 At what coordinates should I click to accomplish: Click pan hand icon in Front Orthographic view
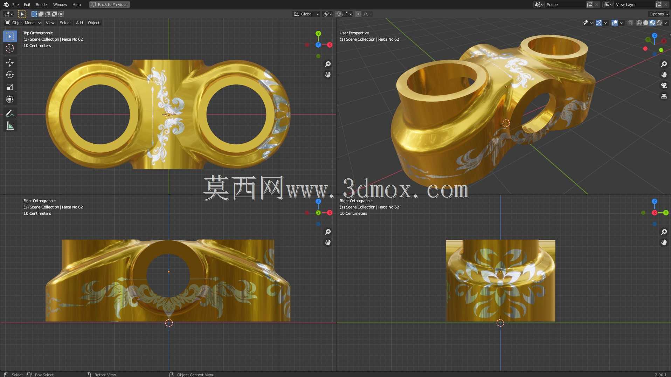click(328, 242)
